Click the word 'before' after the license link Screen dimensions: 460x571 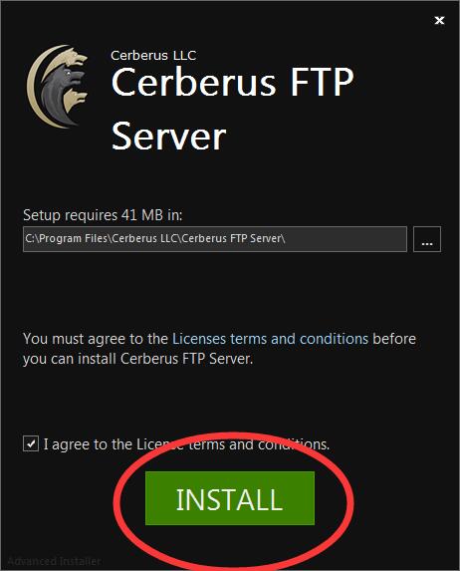394,339
